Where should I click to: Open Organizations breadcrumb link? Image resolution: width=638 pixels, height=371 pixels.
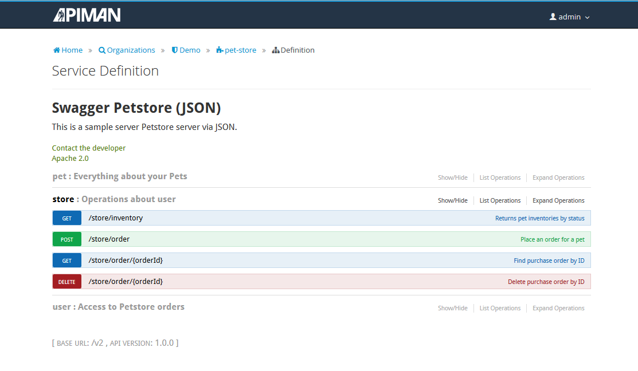click(x=131, y=50)
